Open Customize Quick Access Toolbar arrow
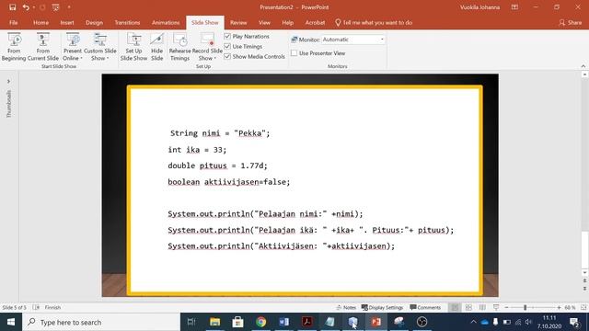The image size is (589, 331). pos(69,7)
